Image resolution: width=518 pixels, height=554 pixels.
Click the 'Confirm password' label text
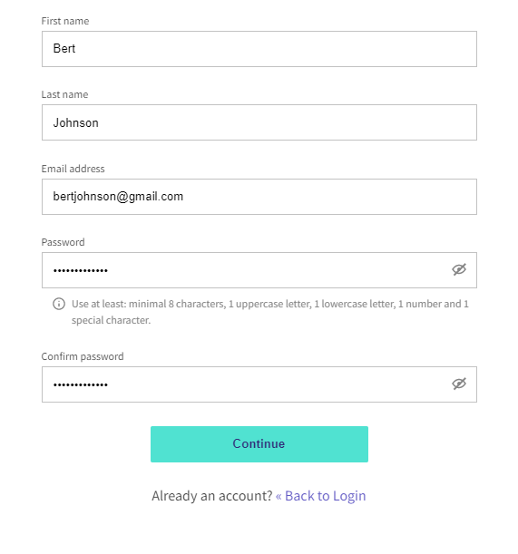click(83, 356)
